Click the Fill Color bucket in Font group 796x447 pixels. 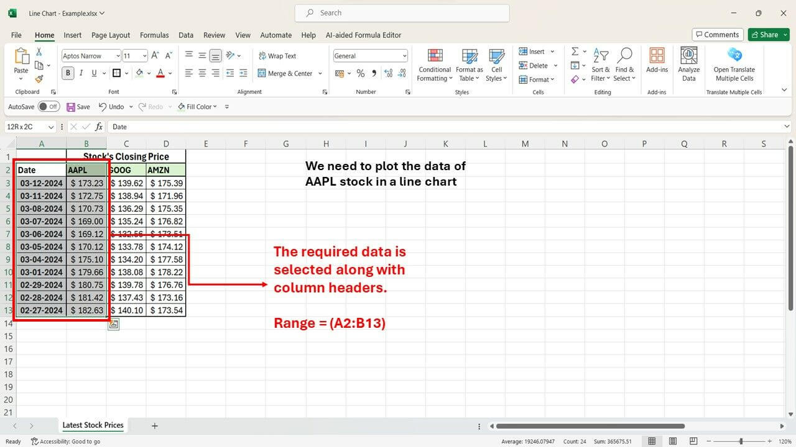[x=139, y=73]
